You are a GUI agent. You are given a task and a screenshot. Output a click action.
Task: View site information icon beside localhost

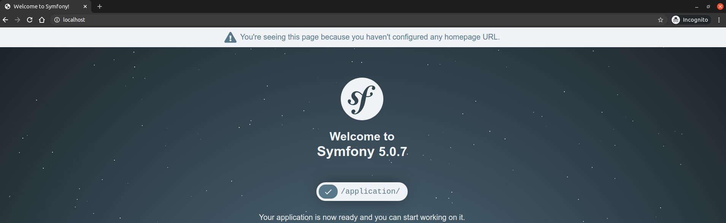pos(57,20)
